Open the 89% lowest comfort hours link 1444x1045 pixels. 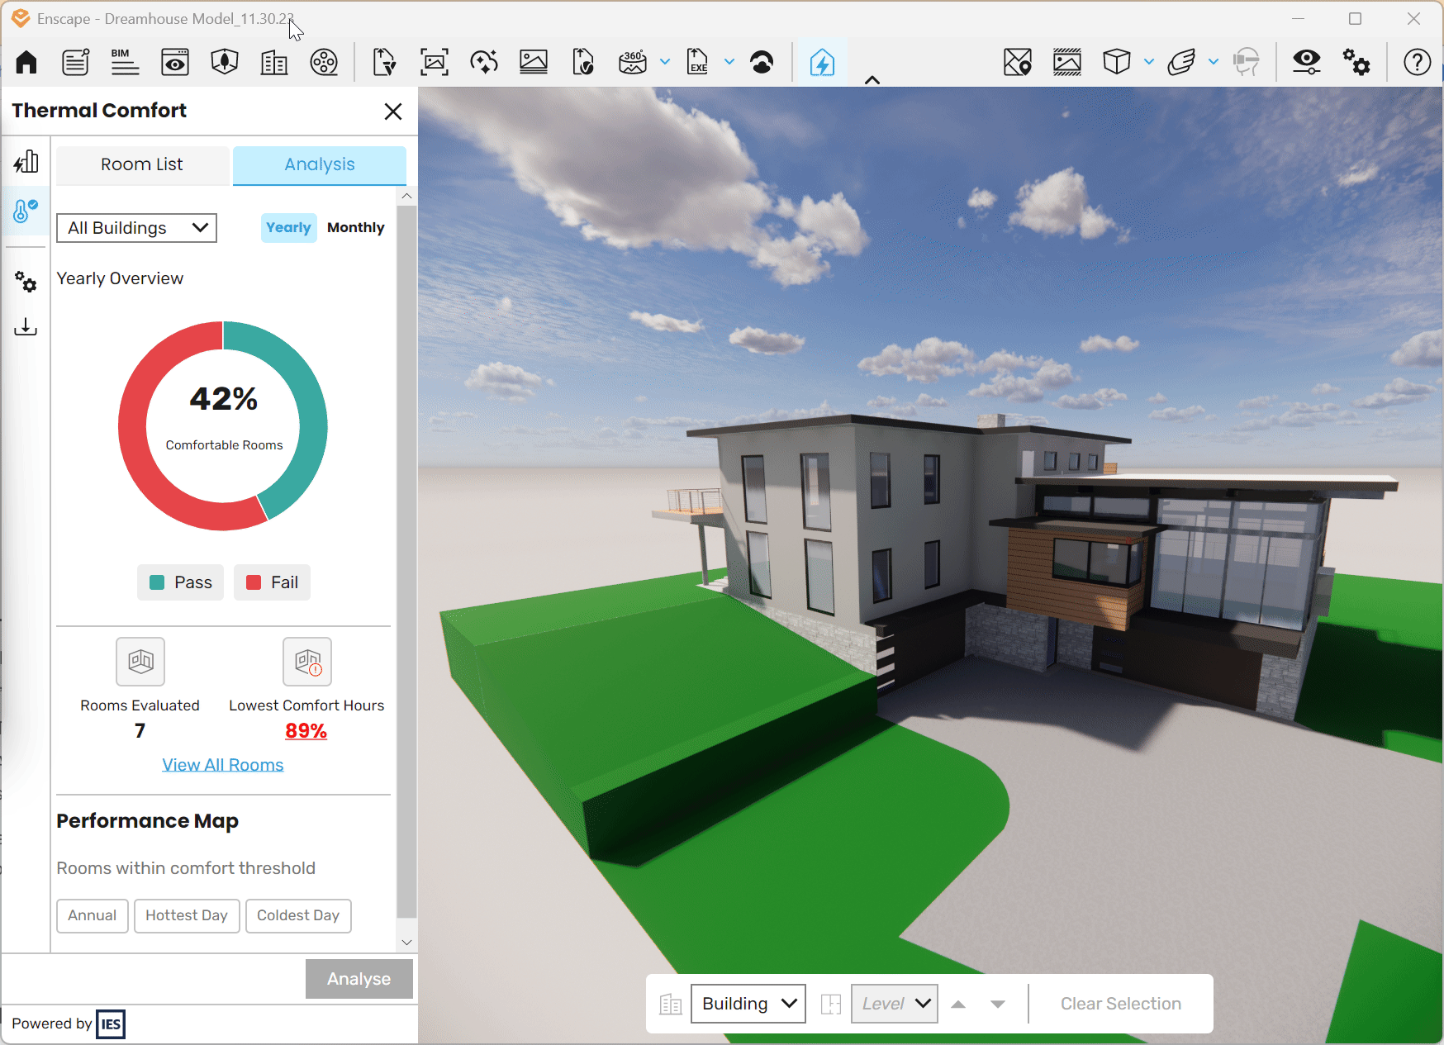(x=306, y=731)
